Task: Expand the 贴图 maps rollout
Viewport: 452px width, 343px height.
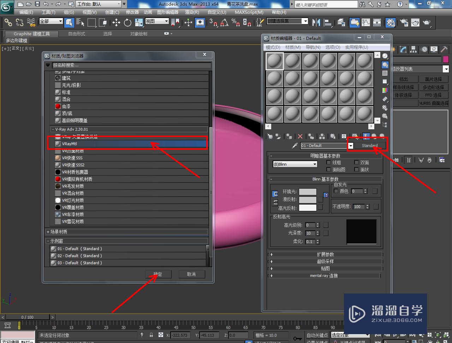Action: (x=325, y=268)
